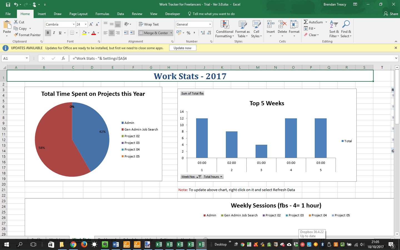Toggle Bold formatting

[x=48, y=33]
